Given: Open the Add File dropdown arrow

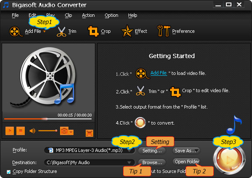Looking at the screenshot, I should coord(45,32).
